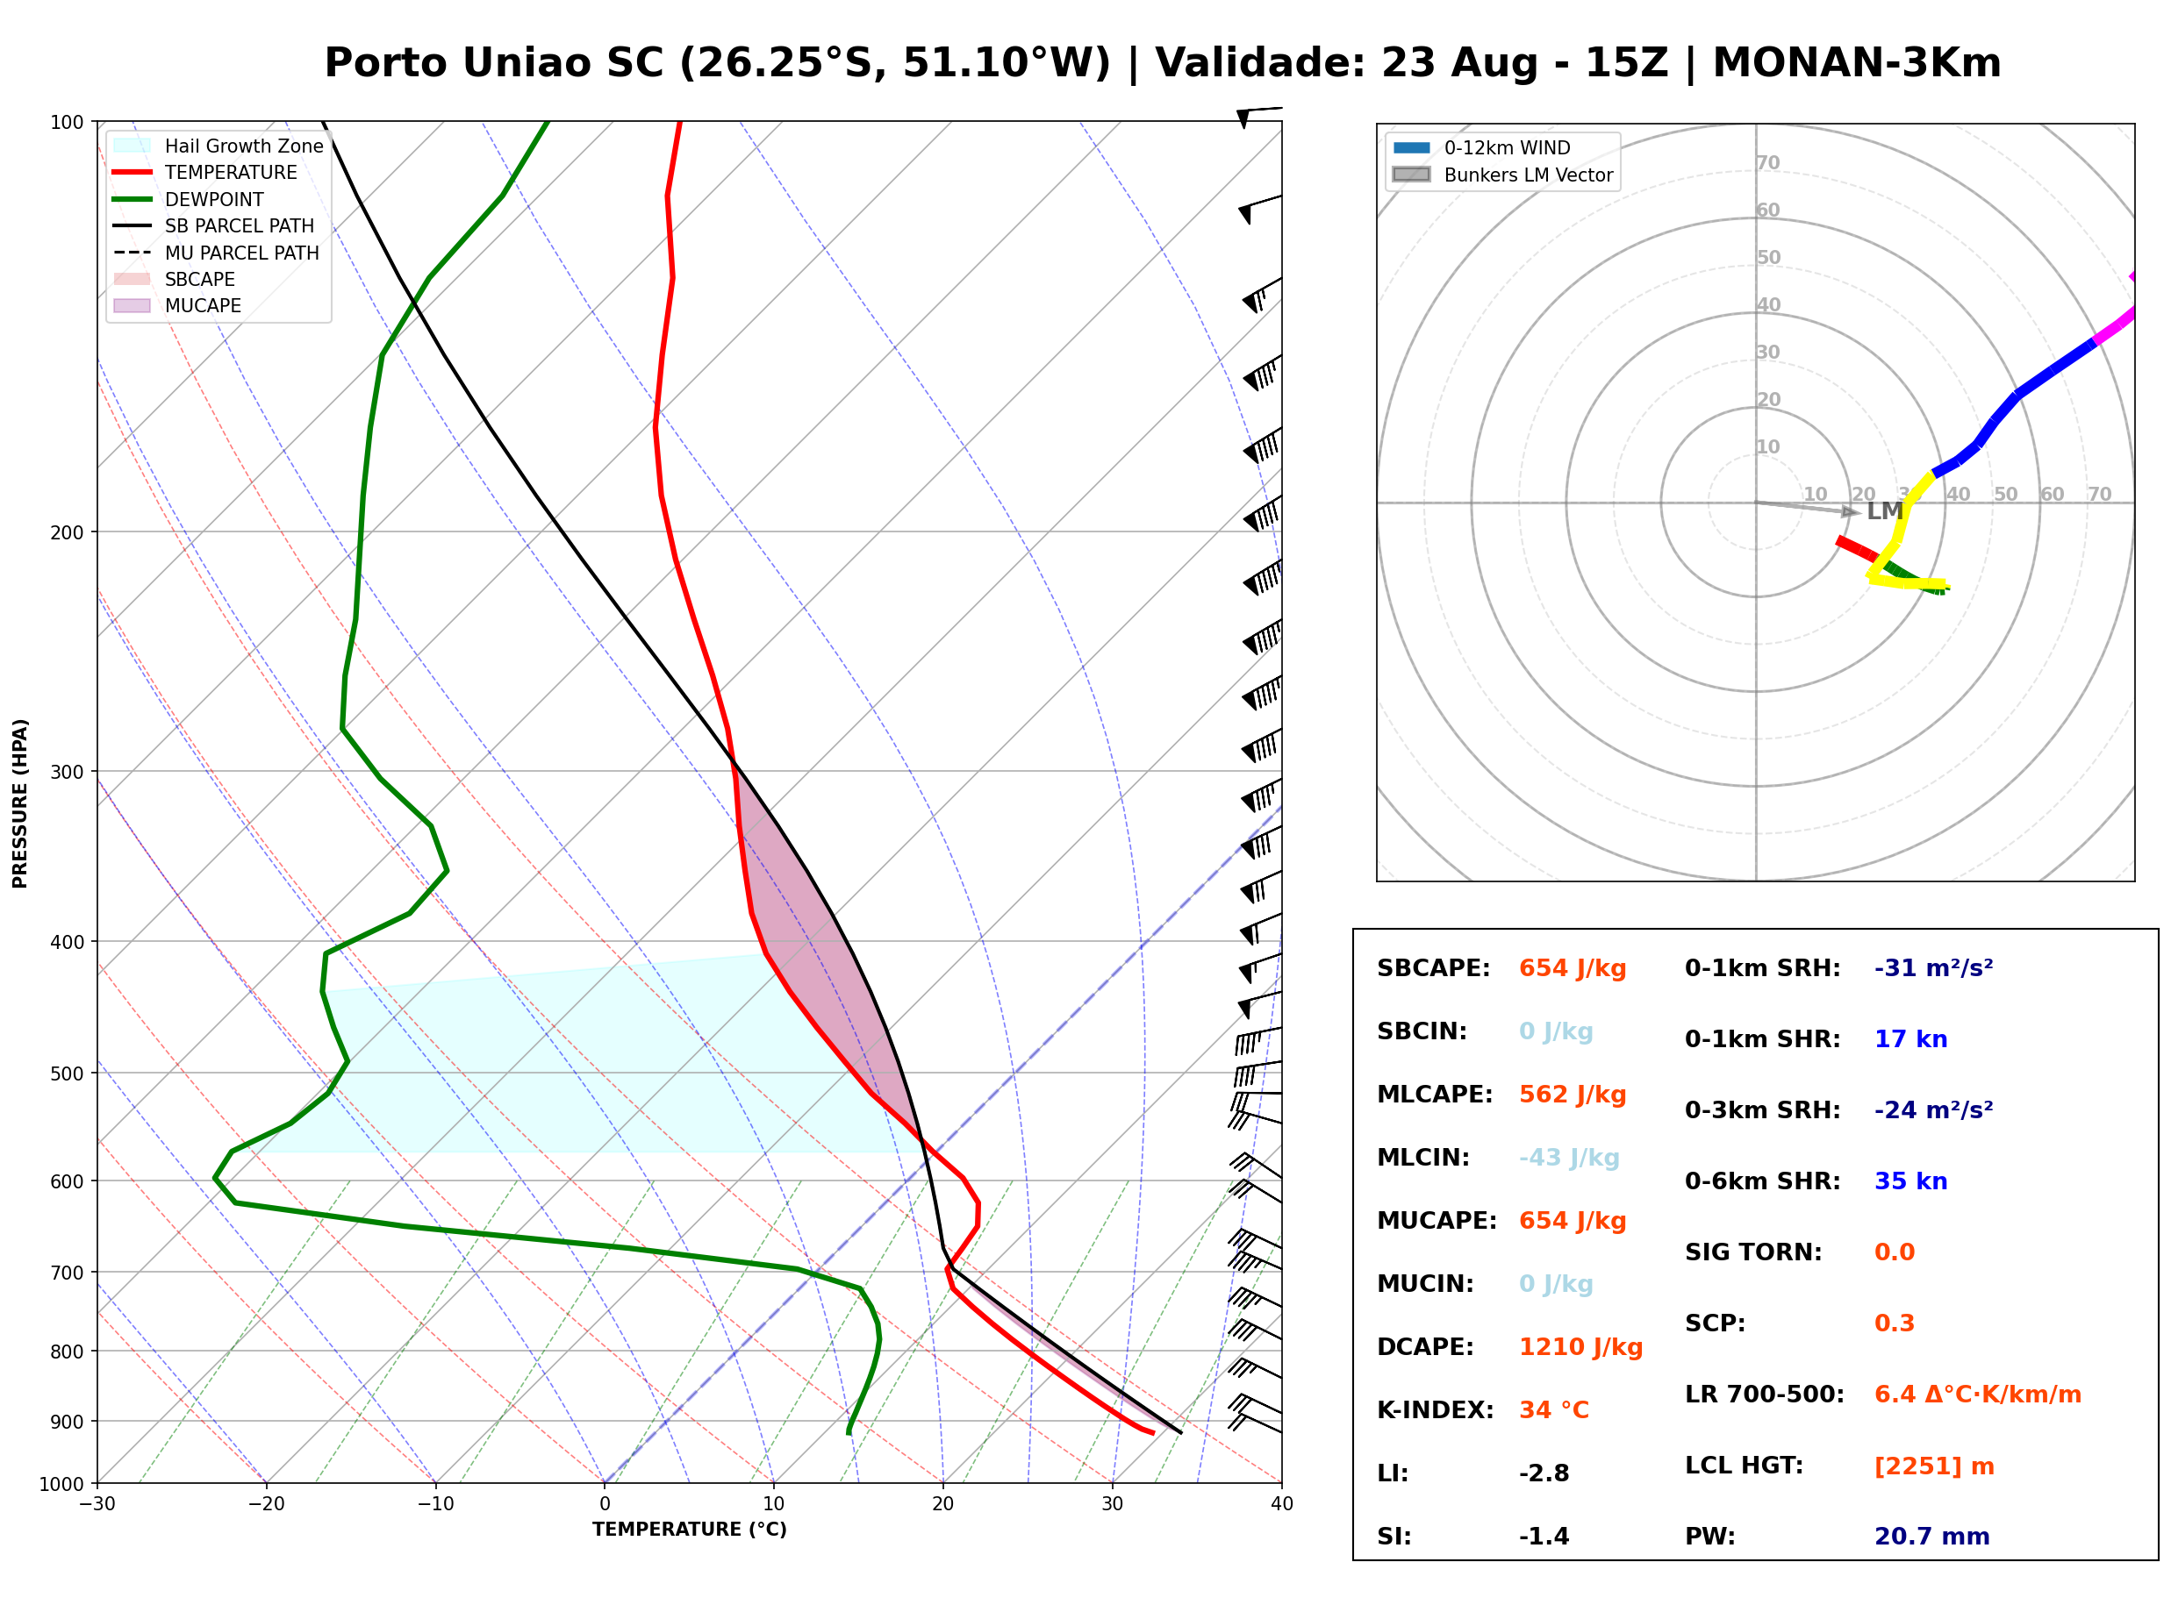
Task: Click the SBCIN value 0 J/kg
Action: point(1557,1031)
